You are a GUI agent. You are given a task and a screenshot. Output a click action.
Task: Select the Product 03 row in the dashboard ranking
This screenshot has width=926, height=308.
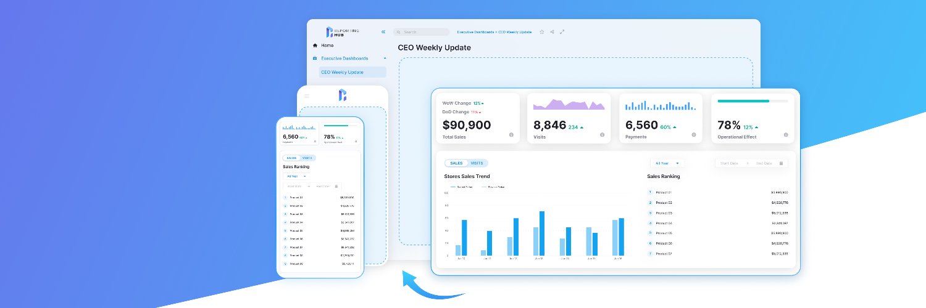pos(717,213)
